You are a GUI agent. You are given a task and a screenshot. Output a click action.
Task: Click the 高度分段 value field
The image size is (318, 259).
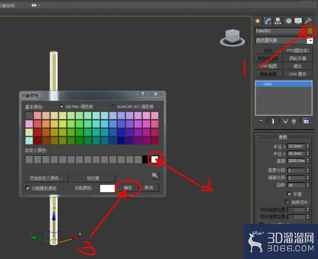296,170
